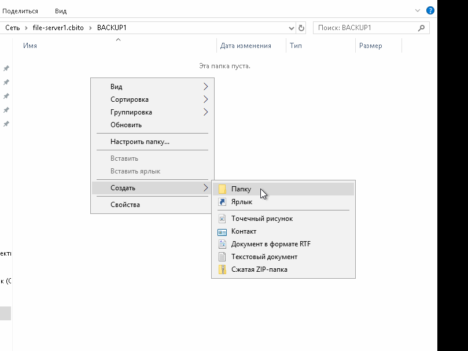Expand the Сортировка submenu
The height and width of the screenshot is (351, 468).
pyautogui.click(x=205, y=99)
